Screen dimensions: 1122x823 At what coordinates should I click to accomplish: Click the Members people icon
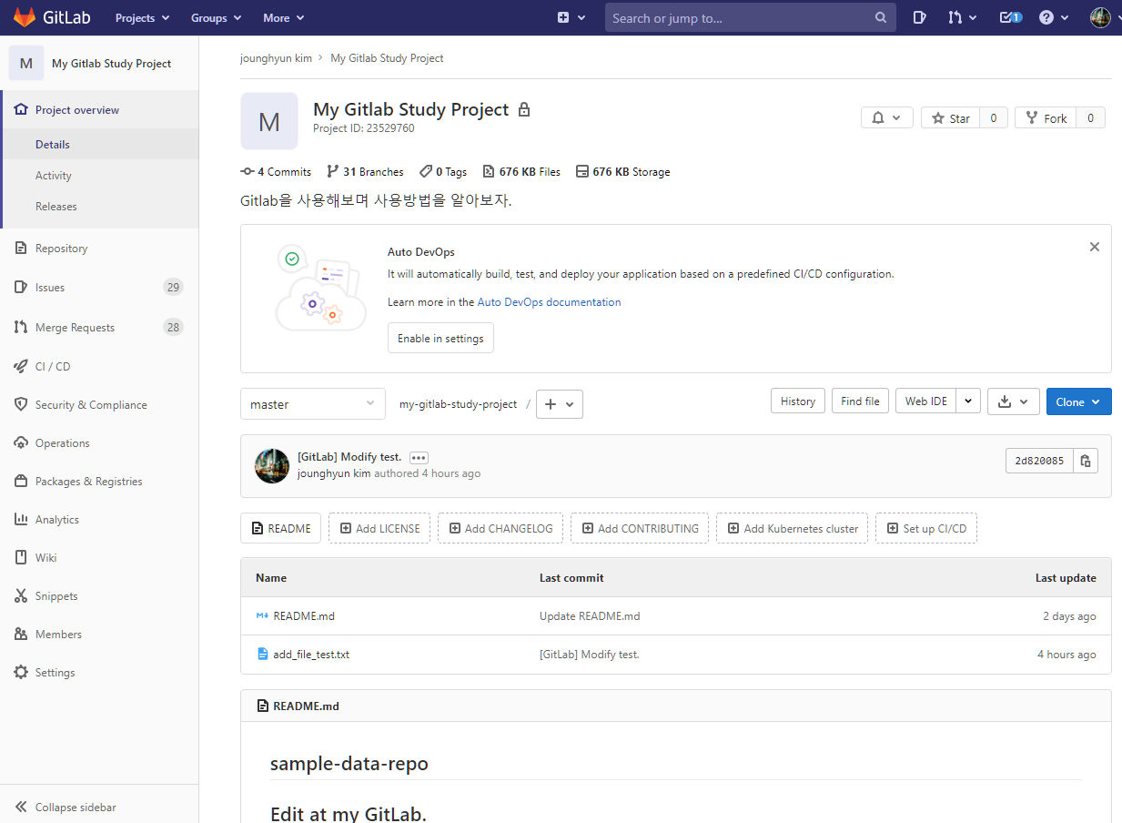21,634
